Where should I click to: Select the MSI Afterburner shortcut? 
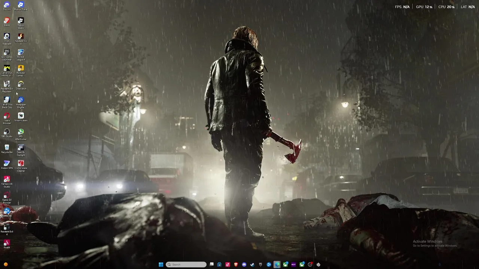(21, 134)
